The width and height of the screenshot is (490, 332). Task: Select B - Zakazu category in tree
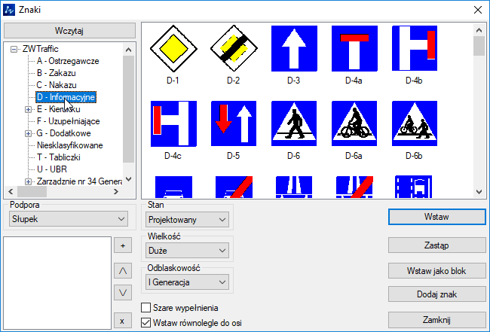point(57,73)
